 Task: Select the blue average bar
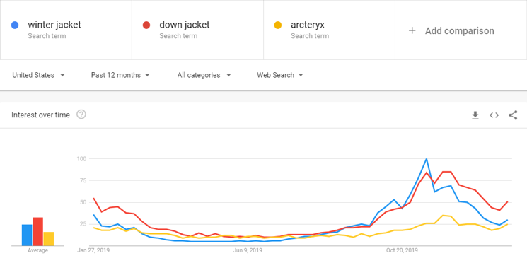27,235
